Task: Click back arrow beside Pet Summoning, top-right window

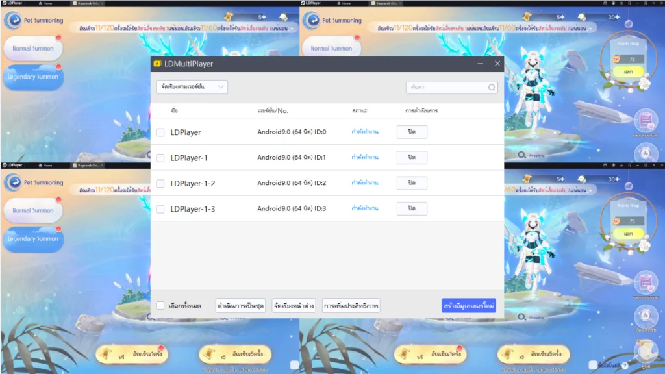Action: pos(312,20)
